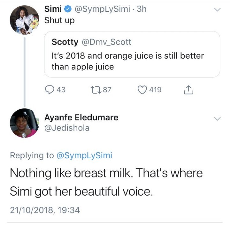Select the @Dmv_Scott handle
The width and height of the screenshot is (230, 229).
point(107,42)
